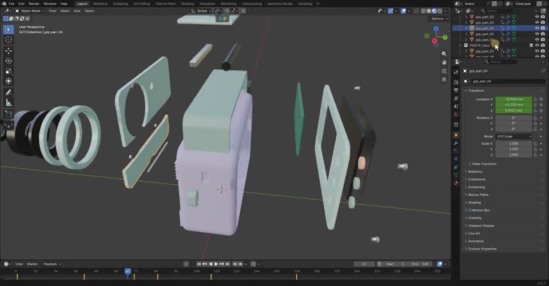Click the End frame field 168
The image size is (549, 286).
tap(421, 264)
